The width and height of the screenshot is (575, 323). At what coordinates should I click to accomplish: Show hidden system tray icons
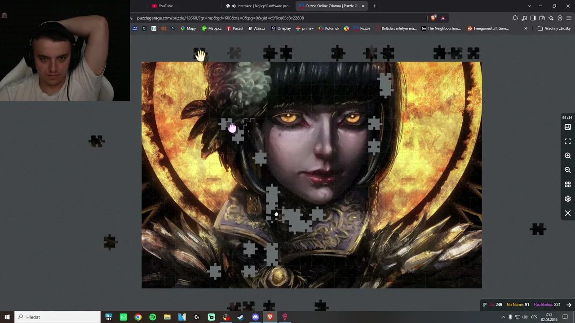click(503, 317)
